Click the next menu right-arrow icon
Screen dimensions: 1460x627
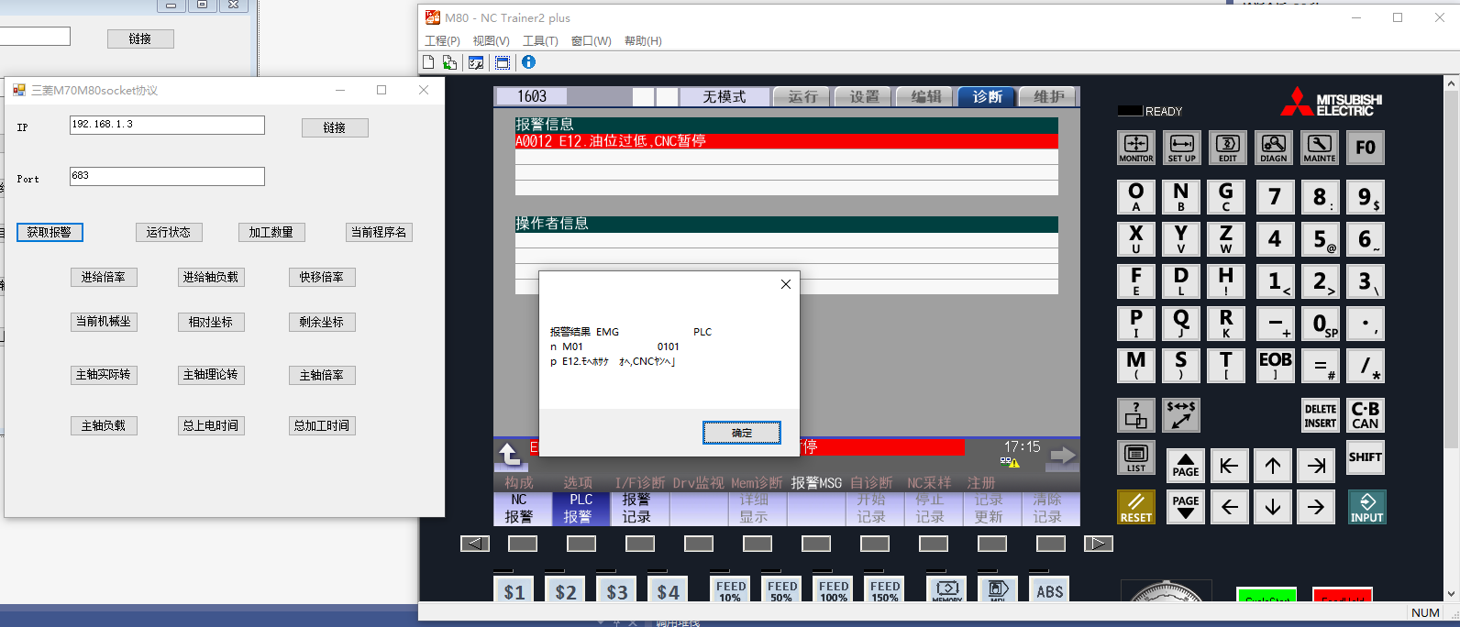point(1062,455)
